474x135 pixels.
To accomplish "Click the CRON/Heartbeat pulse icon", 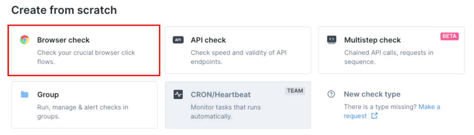I will click(178, 94).
